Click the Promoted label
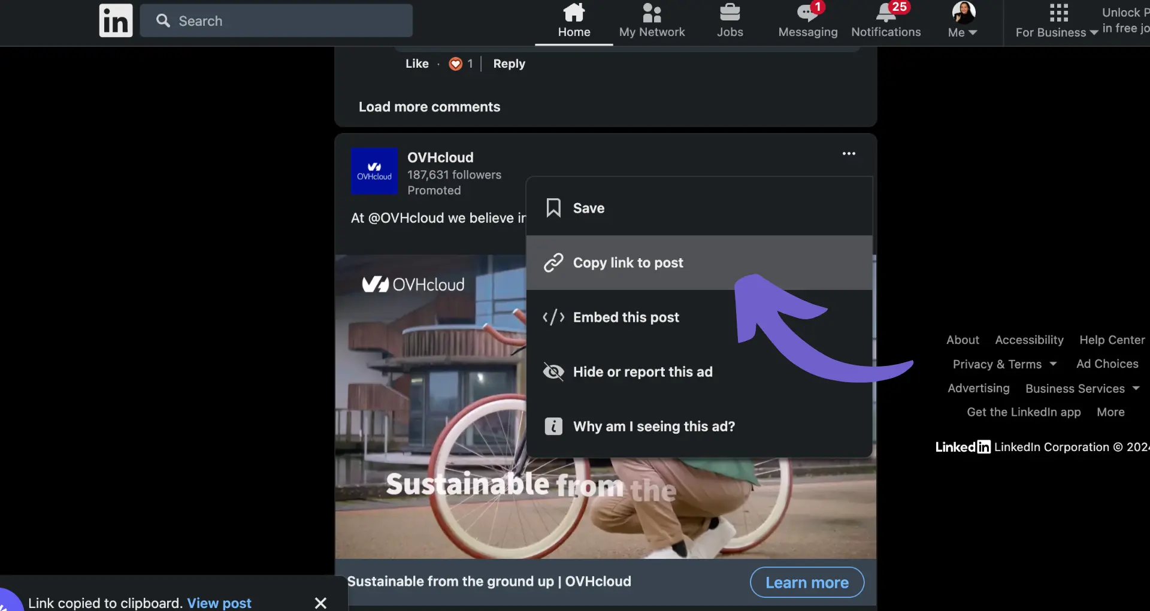This screenshot has width=1150, height=611. pyautogui.click(x=434, y=190)
